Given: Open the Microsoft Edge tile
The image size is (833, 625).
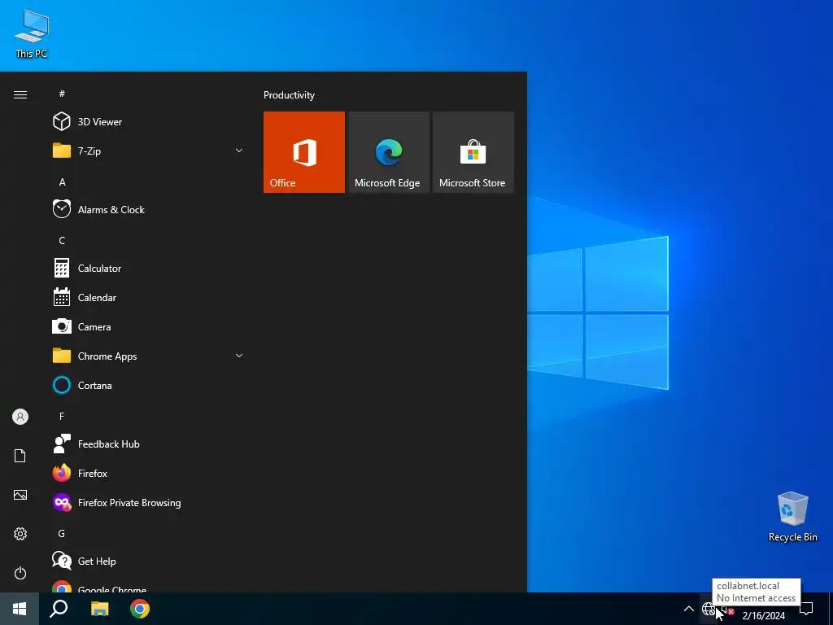Looking at the screenshot, I should tap(388, 152).
